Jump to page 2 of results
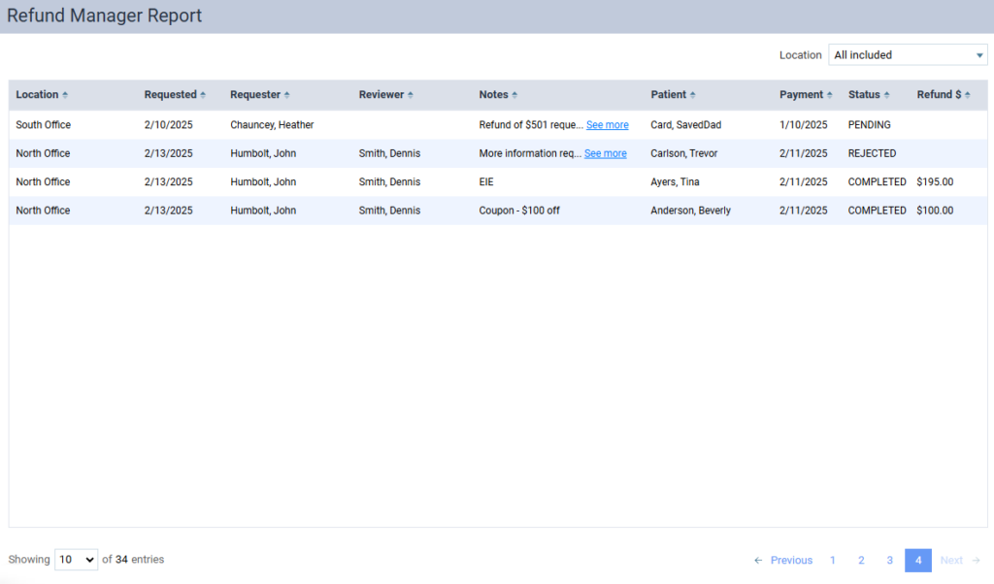The height and width of the screenshot is (584, 994). (861, 561)
